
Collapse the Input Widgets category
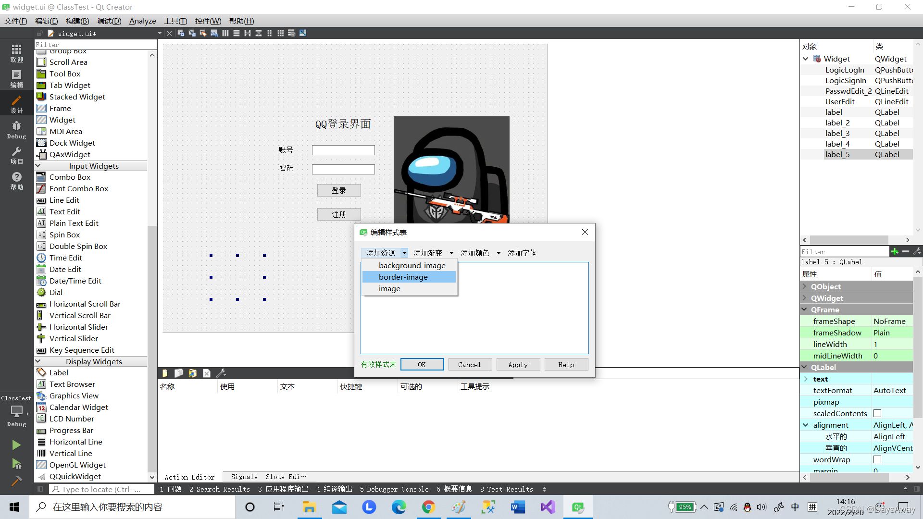pyautogui.click(x=38, y=166)
